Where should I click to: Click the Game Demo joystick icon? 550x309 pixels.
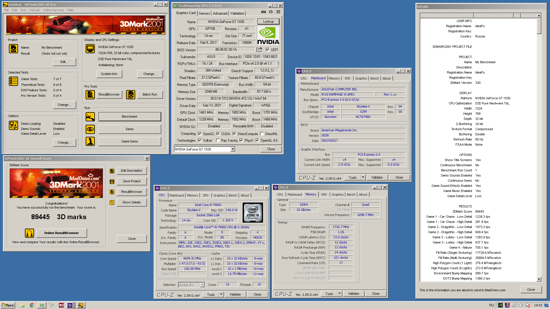pyautogui.click(x=90, y=141)
